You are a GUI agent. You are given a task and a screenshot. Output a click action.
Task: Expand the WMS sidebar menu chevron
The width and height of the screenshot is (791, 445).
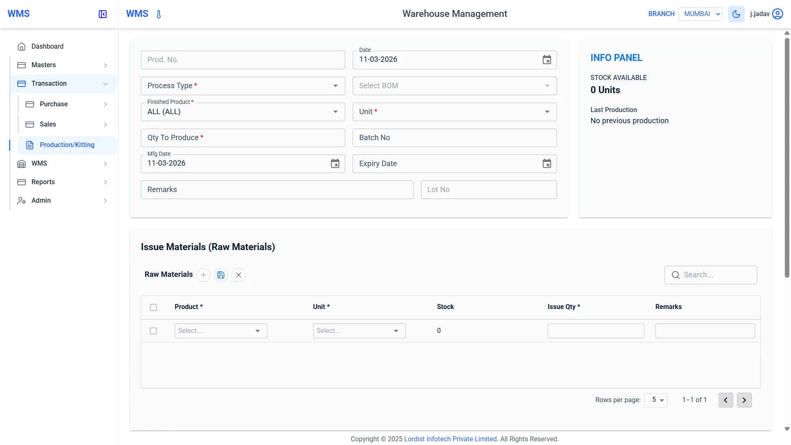click(105, 164)
